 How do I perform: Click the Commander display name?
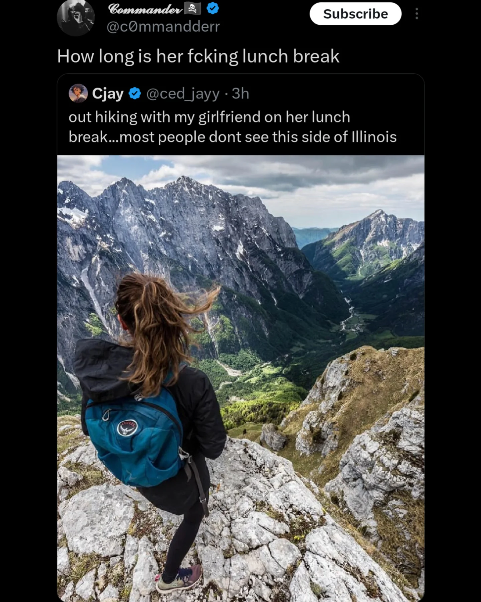145,9
